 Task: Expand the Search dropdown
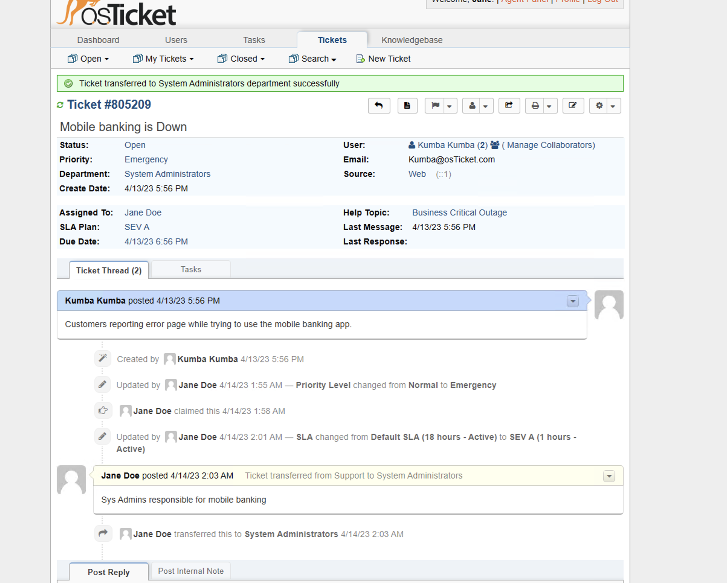coord(312,59)
